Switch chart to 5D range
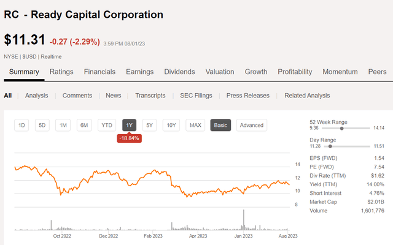This screenshot has width=393, height=245. pos(42,126)
